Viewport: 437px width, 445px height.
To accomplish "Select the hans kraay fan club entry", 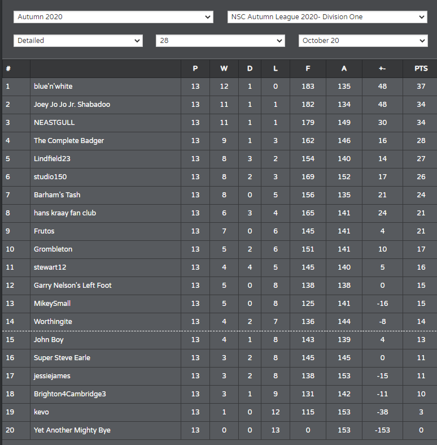I will click(65, 213).
